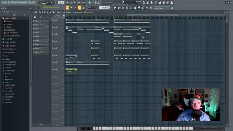Click the Track 2 header label
The height and width of the screenshot is (131, 233).
tap(55, 27)
